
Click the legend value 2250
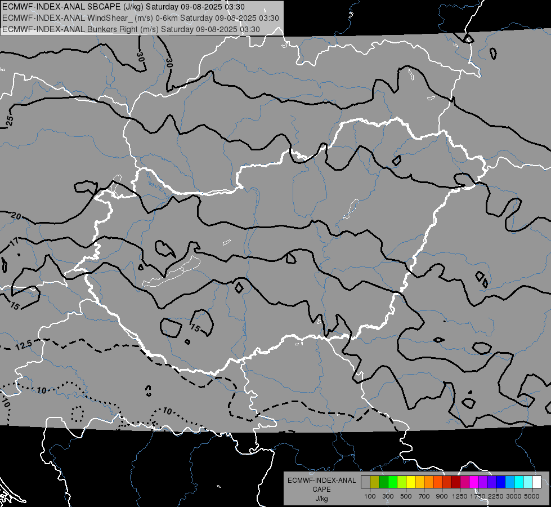click(x=496, y=496)
